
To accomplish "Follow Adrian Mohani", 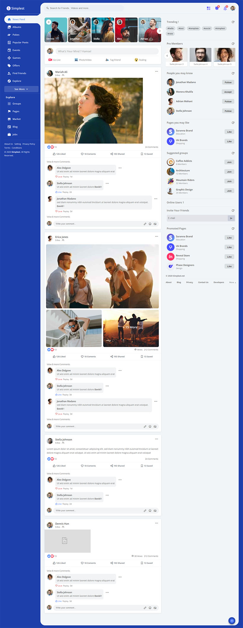I will (228, 101).
